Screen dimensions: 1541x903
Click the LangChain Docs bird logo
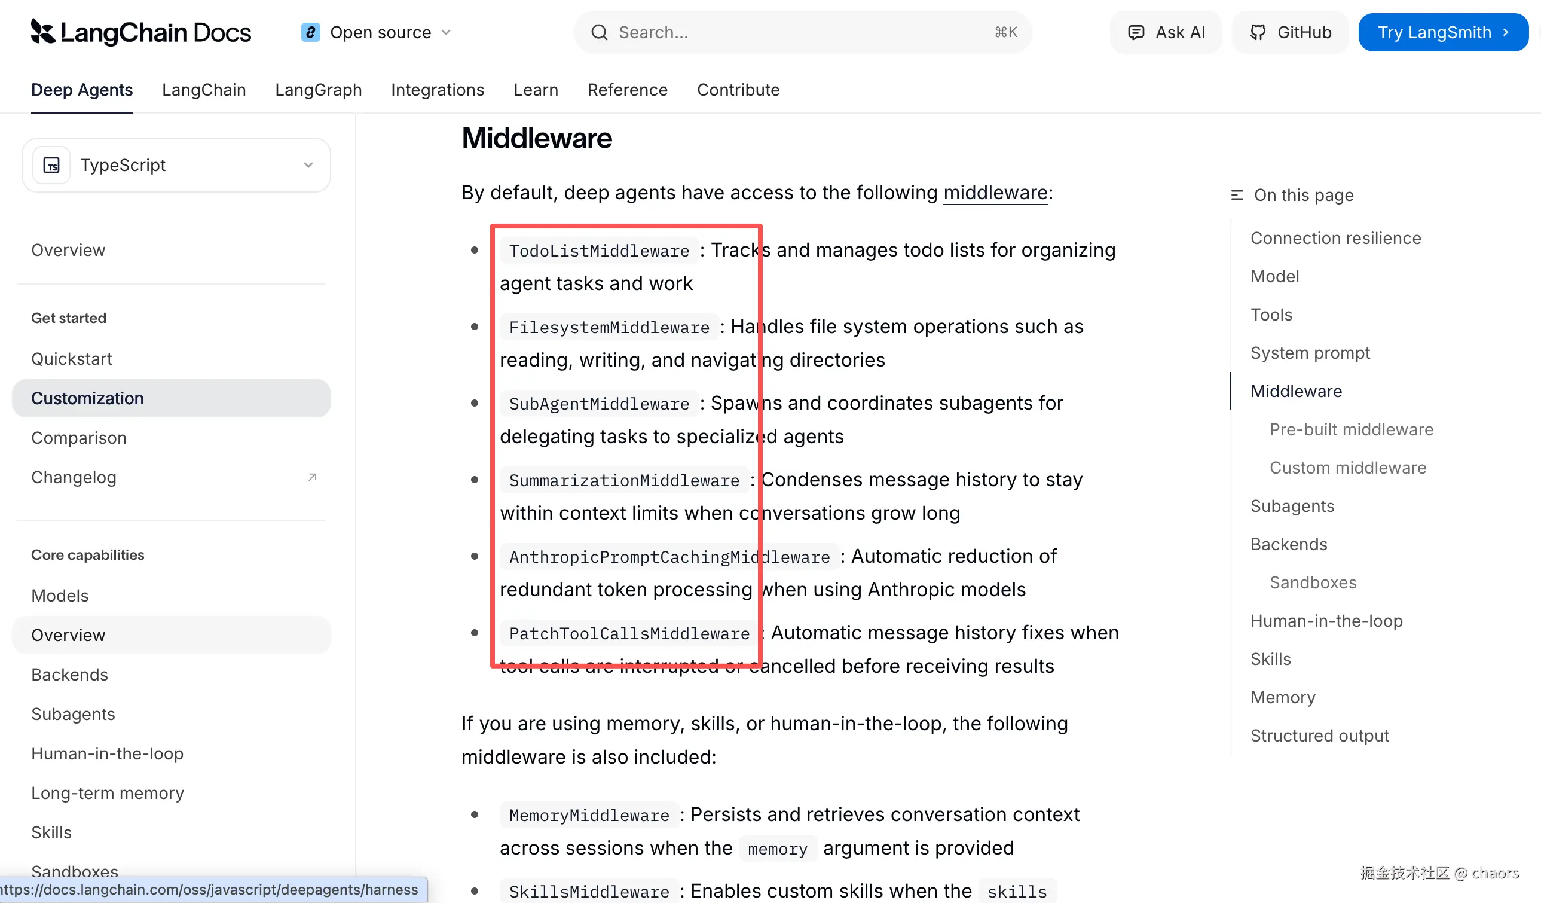(x=43, y=32)
